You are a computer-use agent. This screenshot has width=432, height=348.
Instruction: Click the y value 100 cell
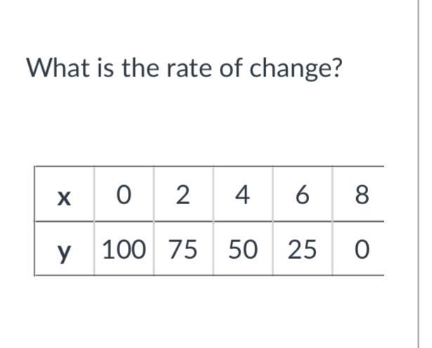point(124,248)
